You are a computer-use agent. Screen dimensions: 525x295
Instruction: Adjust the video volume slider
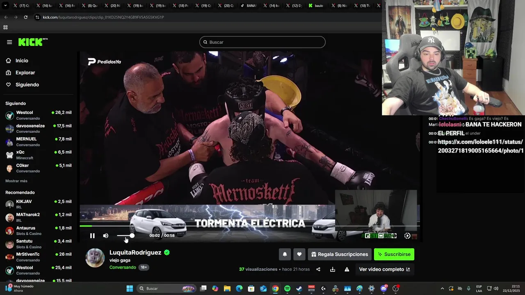(126, 236)
